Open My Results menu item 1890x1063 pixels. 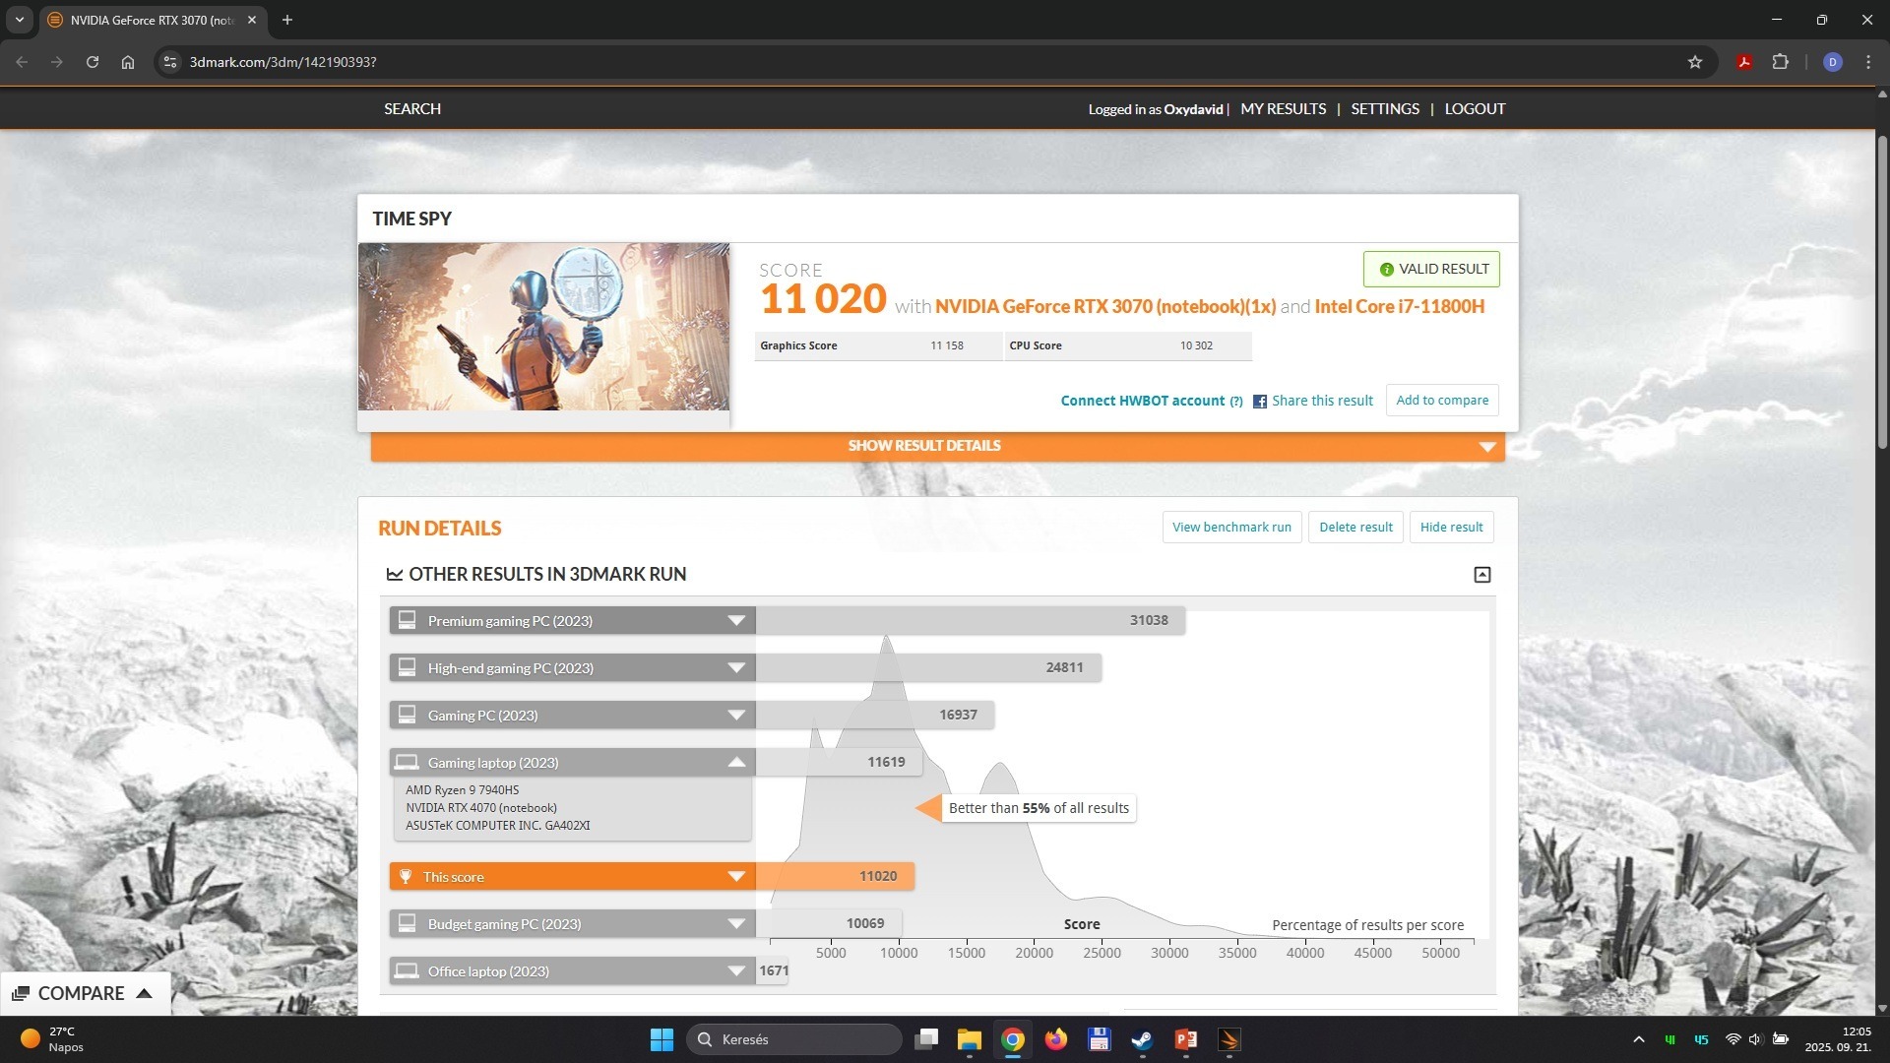[x=1283, y=109]
